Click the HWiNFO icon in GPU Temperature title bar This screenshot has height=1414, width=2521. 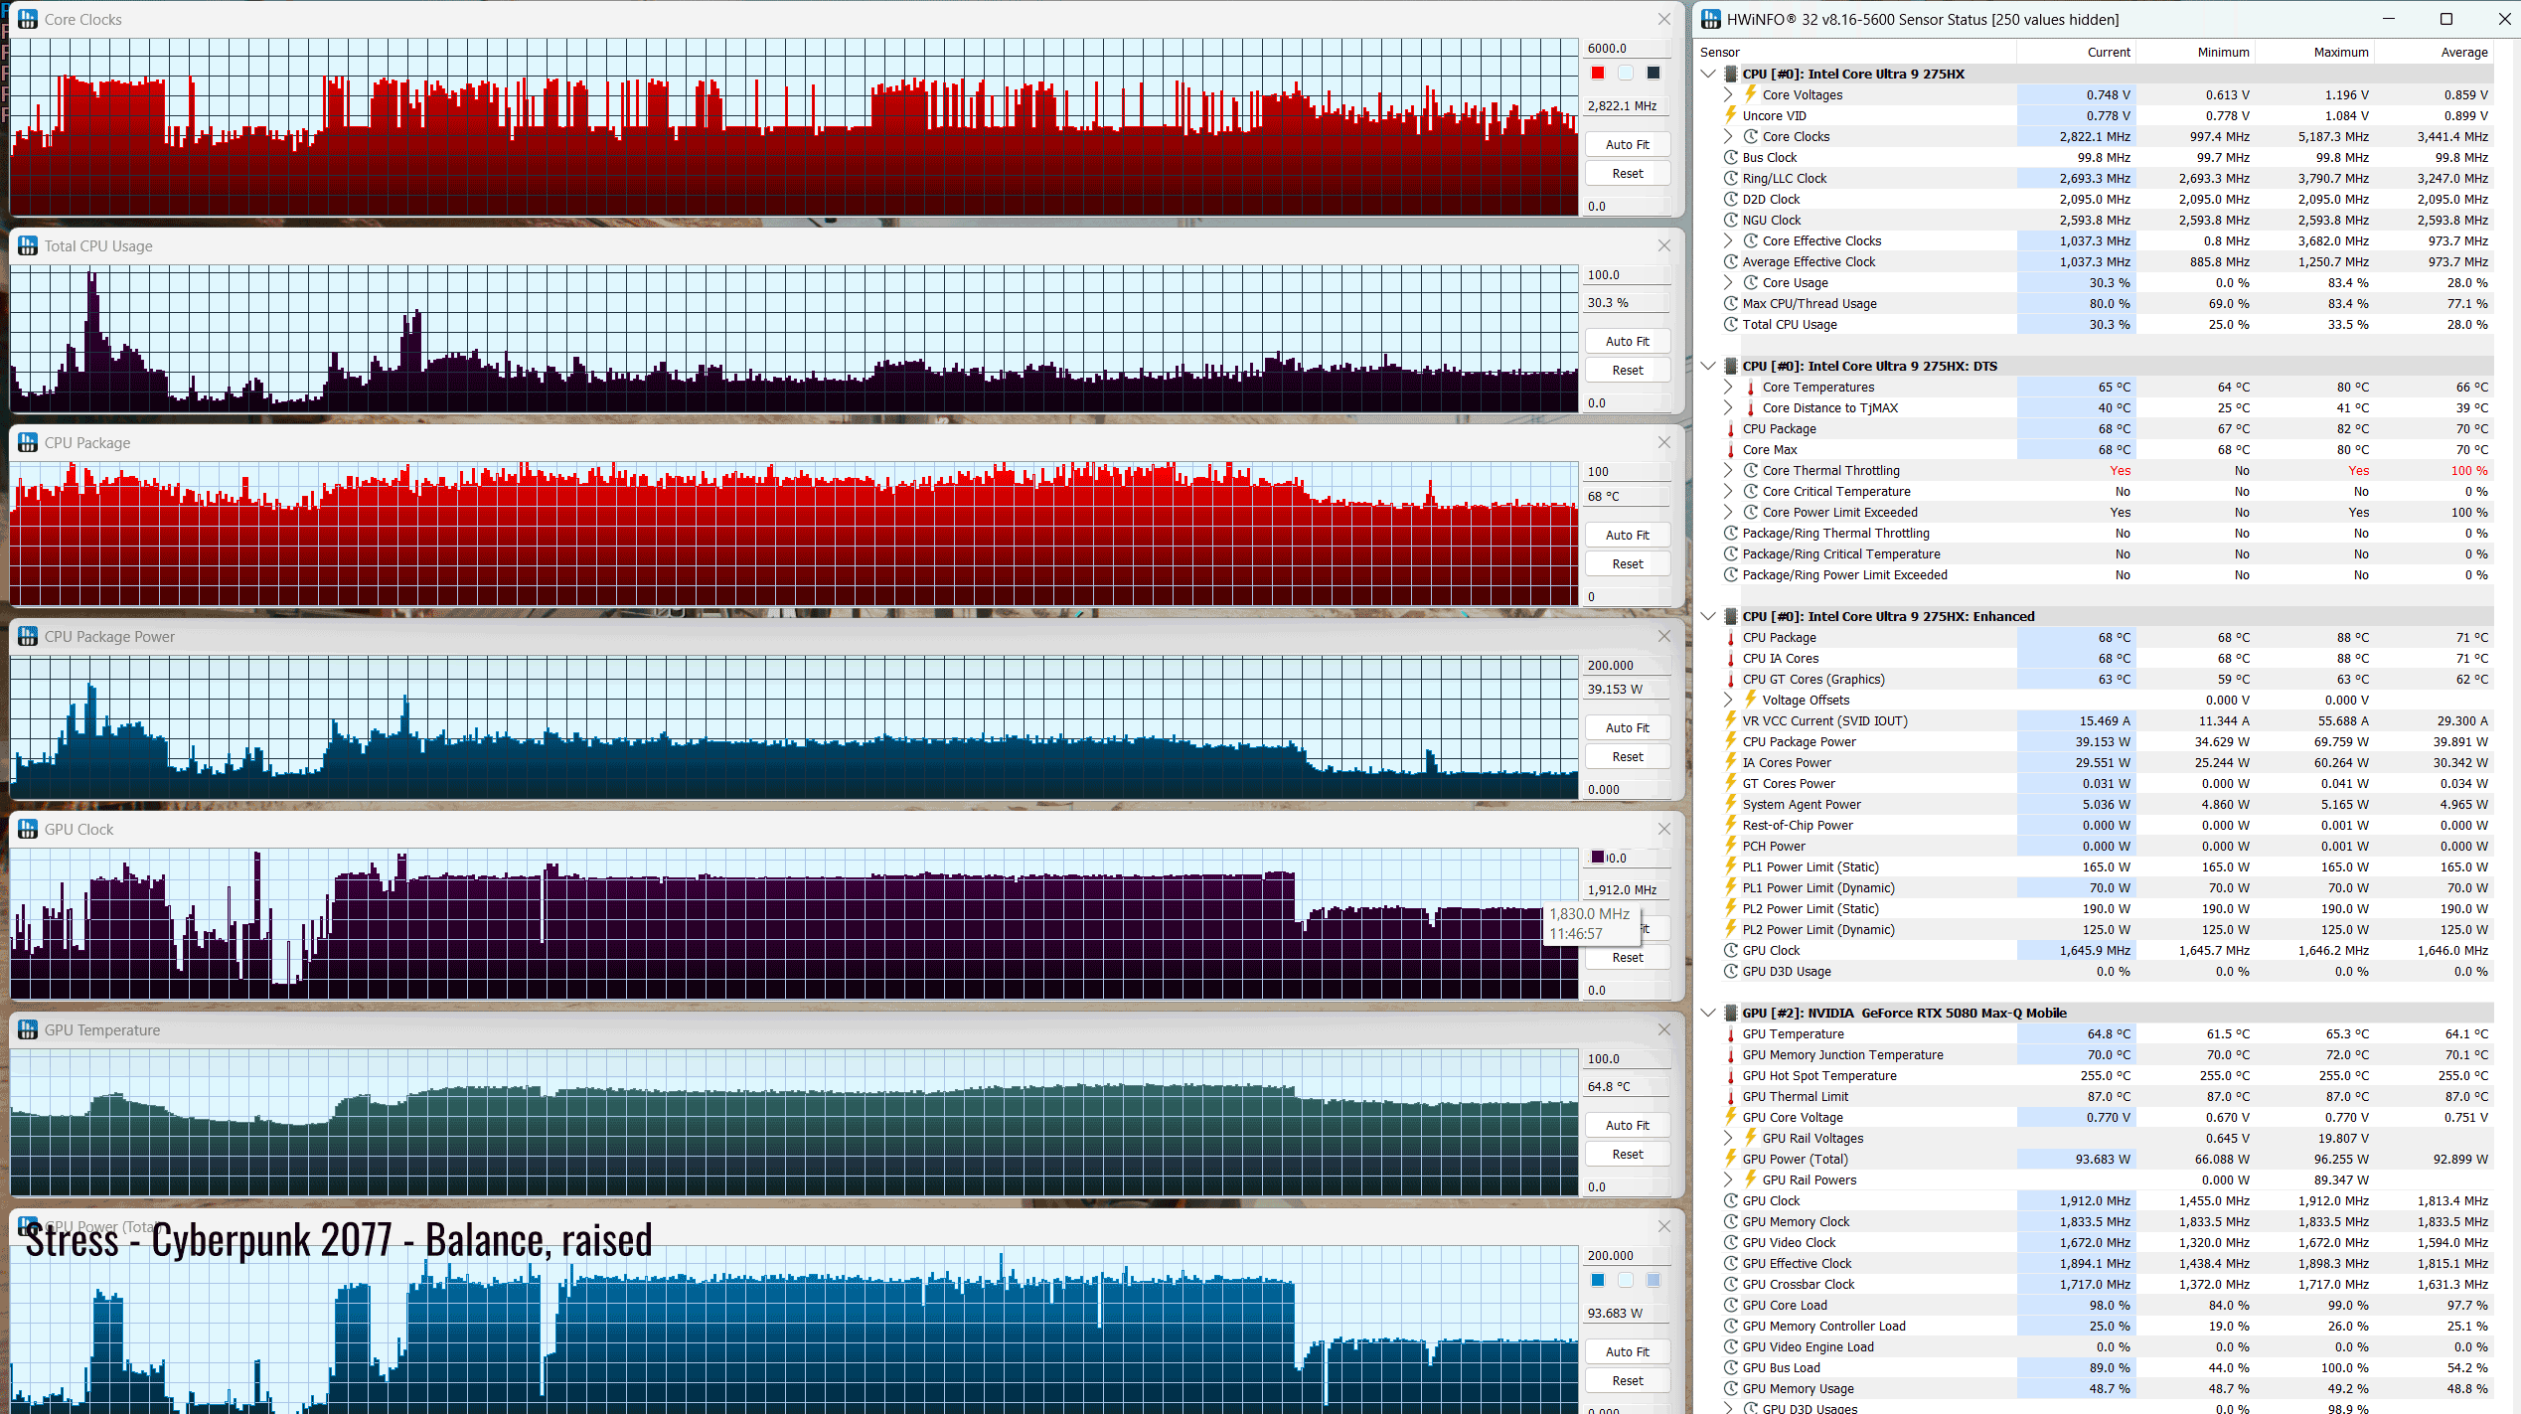pos(28,1029)
